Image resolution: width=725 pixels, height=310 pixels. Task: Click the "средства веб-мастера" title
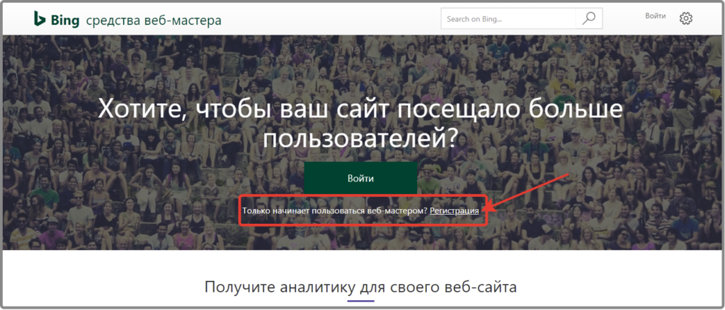click(x=153, y=20)
